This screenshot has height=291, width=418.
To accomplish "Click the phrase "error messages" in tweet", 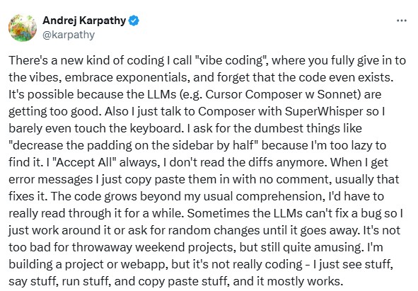I will coord(51,179).
